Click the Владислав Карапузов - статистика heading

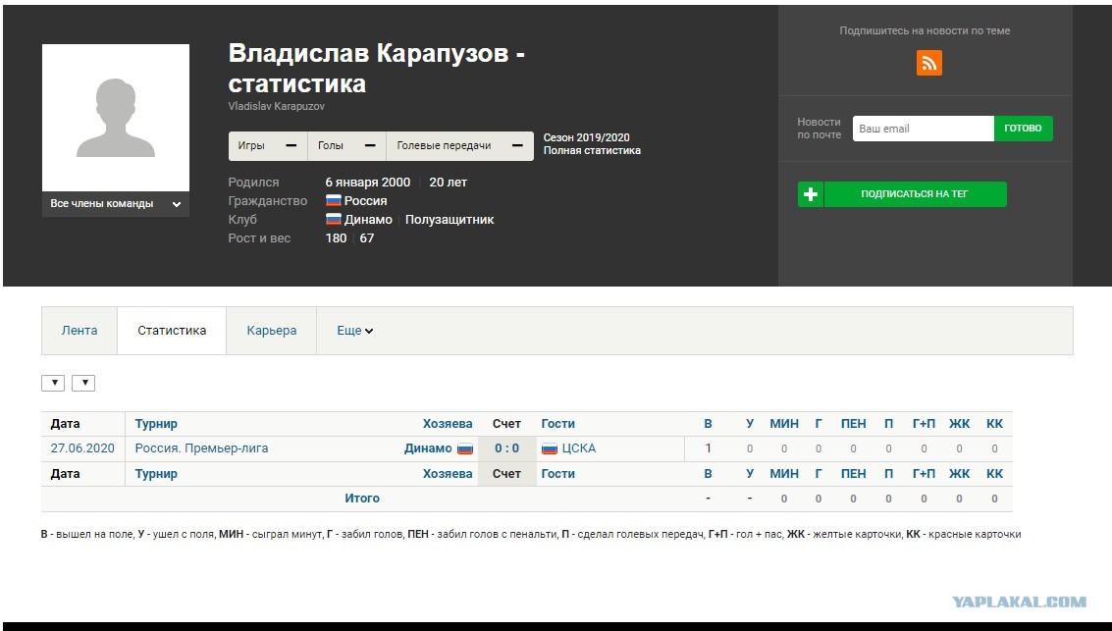[x=377, y=68]
